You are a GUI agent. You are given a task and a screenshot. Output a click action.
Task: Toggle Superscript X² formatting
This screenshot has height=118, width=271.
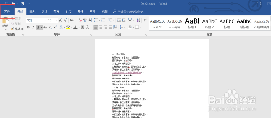click(x=55, y=27)
